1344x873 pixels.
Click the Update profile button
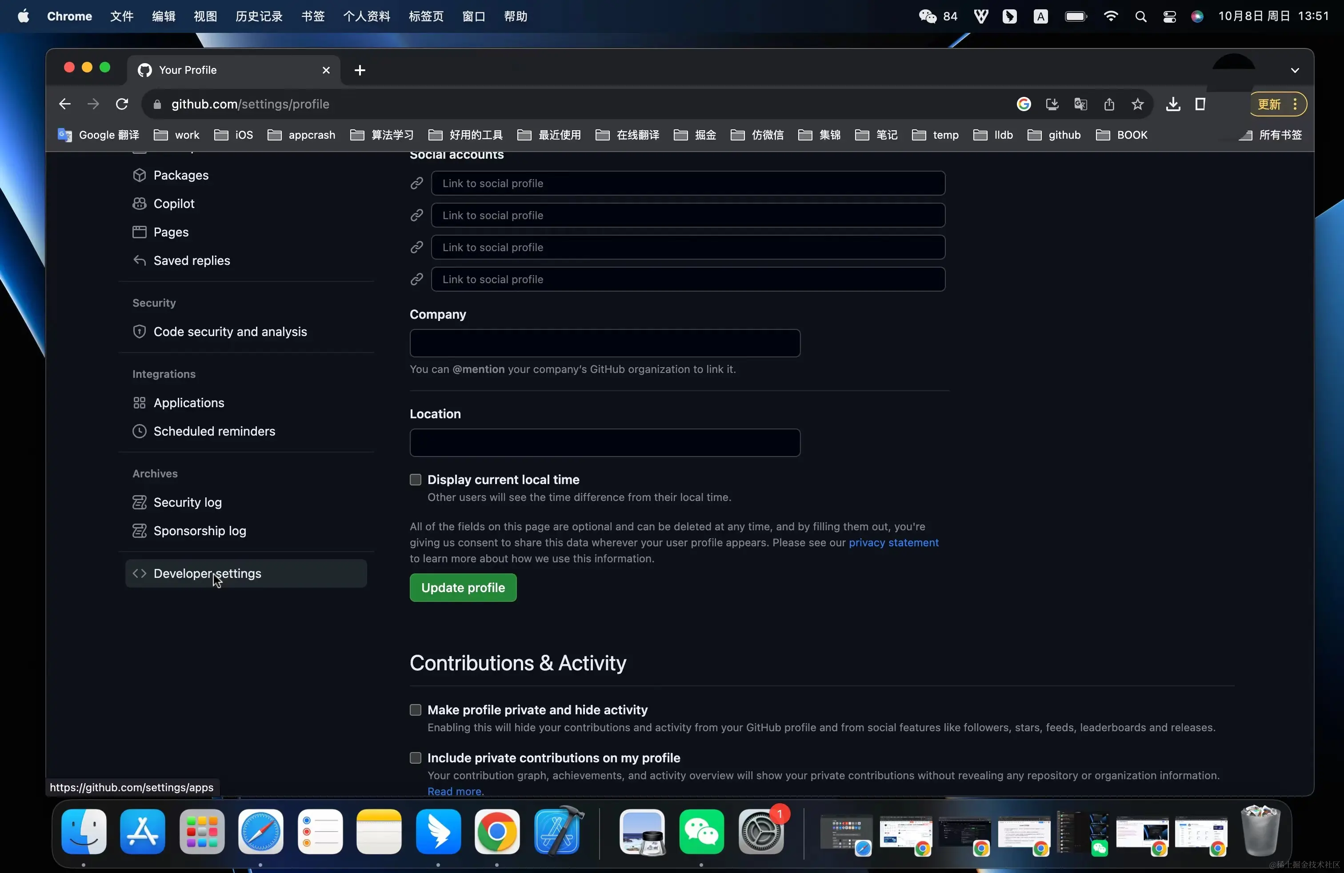[463, 588]
